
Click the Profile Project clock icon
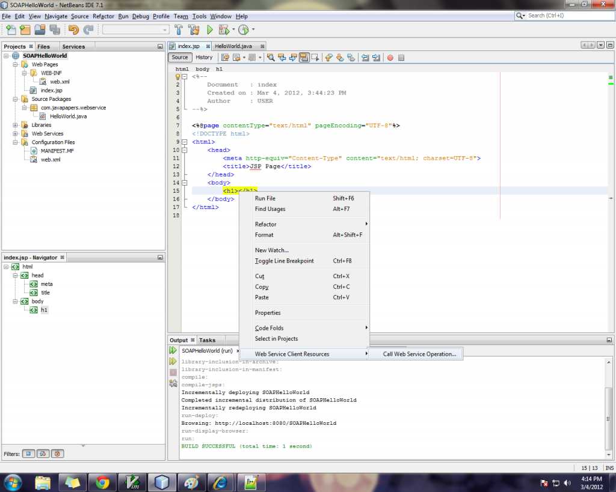(x=243, y=29)
